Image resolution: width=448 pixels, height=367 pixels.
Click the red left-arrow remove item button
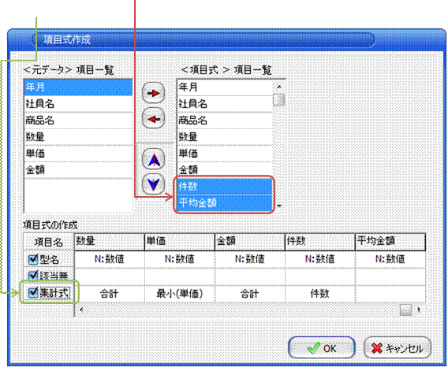point(154,118)
